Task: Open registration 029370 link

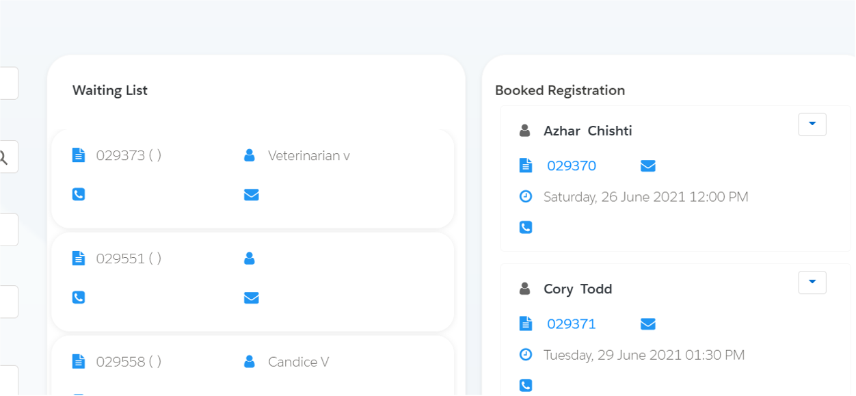Action: [572, 166]
